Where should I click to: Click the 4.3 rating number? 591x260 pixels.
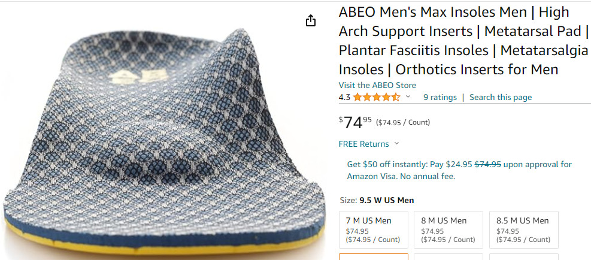[x=344, y=97]
